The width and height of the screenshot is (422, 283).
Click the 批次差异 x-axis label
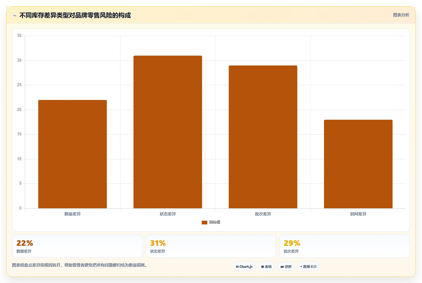263,214
